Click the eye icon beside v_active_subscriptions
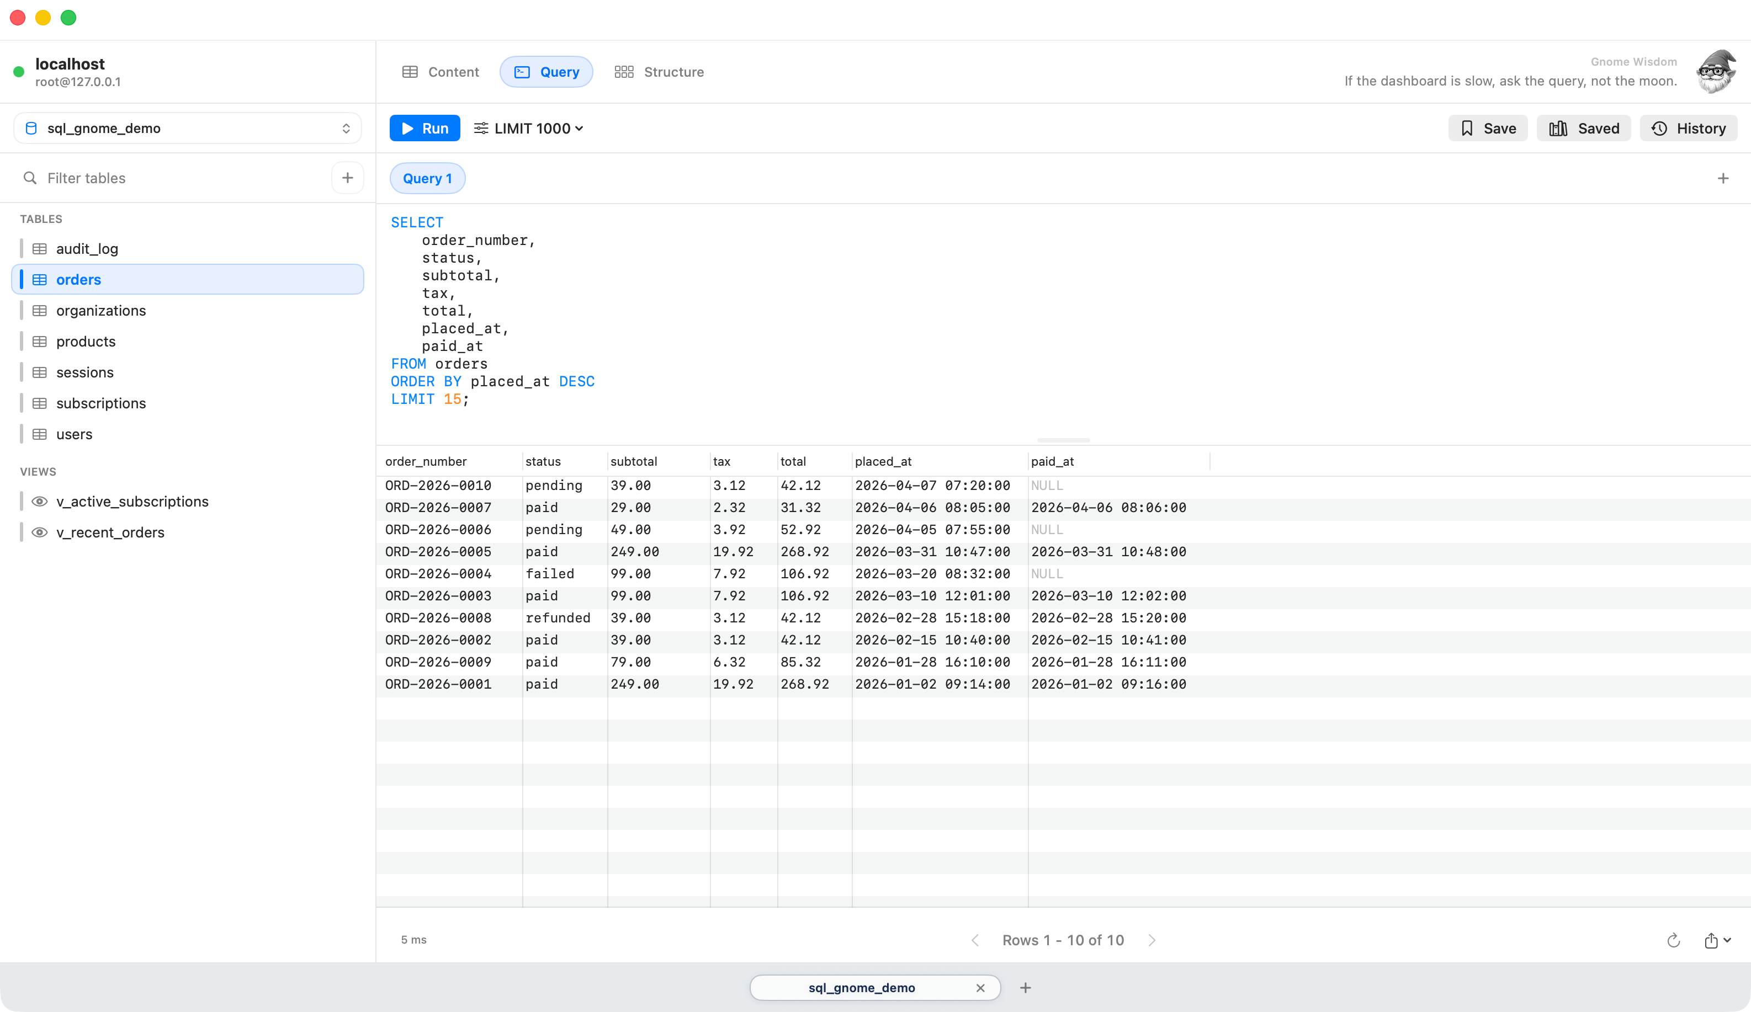 (x=40, y=502)
